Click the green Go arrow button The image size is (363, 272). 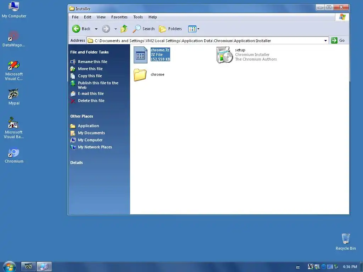[334, 40]
